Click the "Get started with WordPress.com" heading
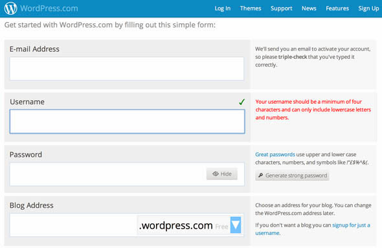Screen dimensions: 382x248 (x=110, y=25)
